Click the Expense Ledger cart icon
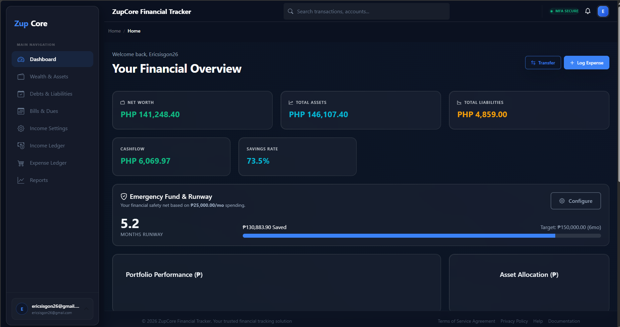The width and height of the screenshot is (620, 327). [x=21, y=163]
